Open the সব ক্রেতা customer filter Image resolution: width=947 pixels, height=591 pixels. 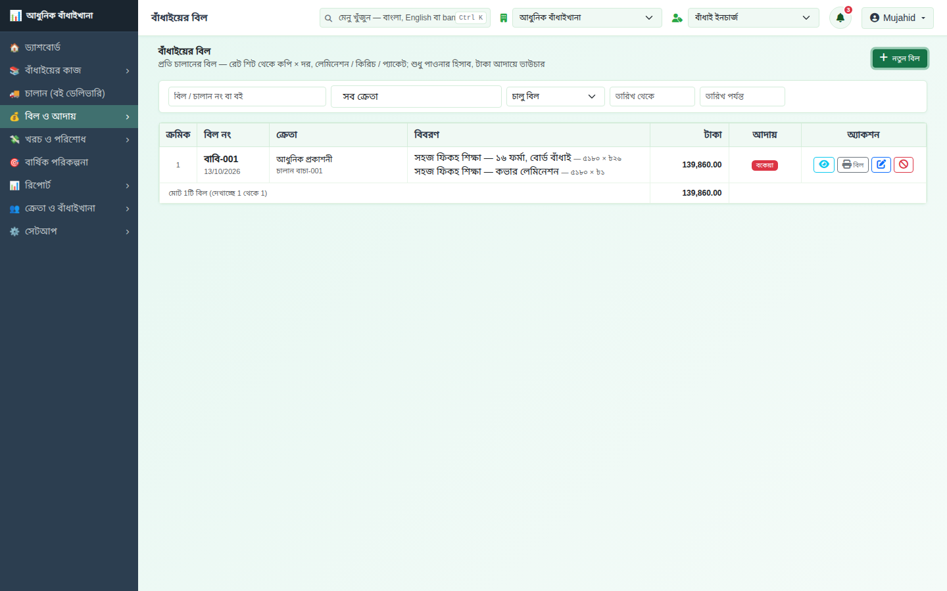point(416,97)
